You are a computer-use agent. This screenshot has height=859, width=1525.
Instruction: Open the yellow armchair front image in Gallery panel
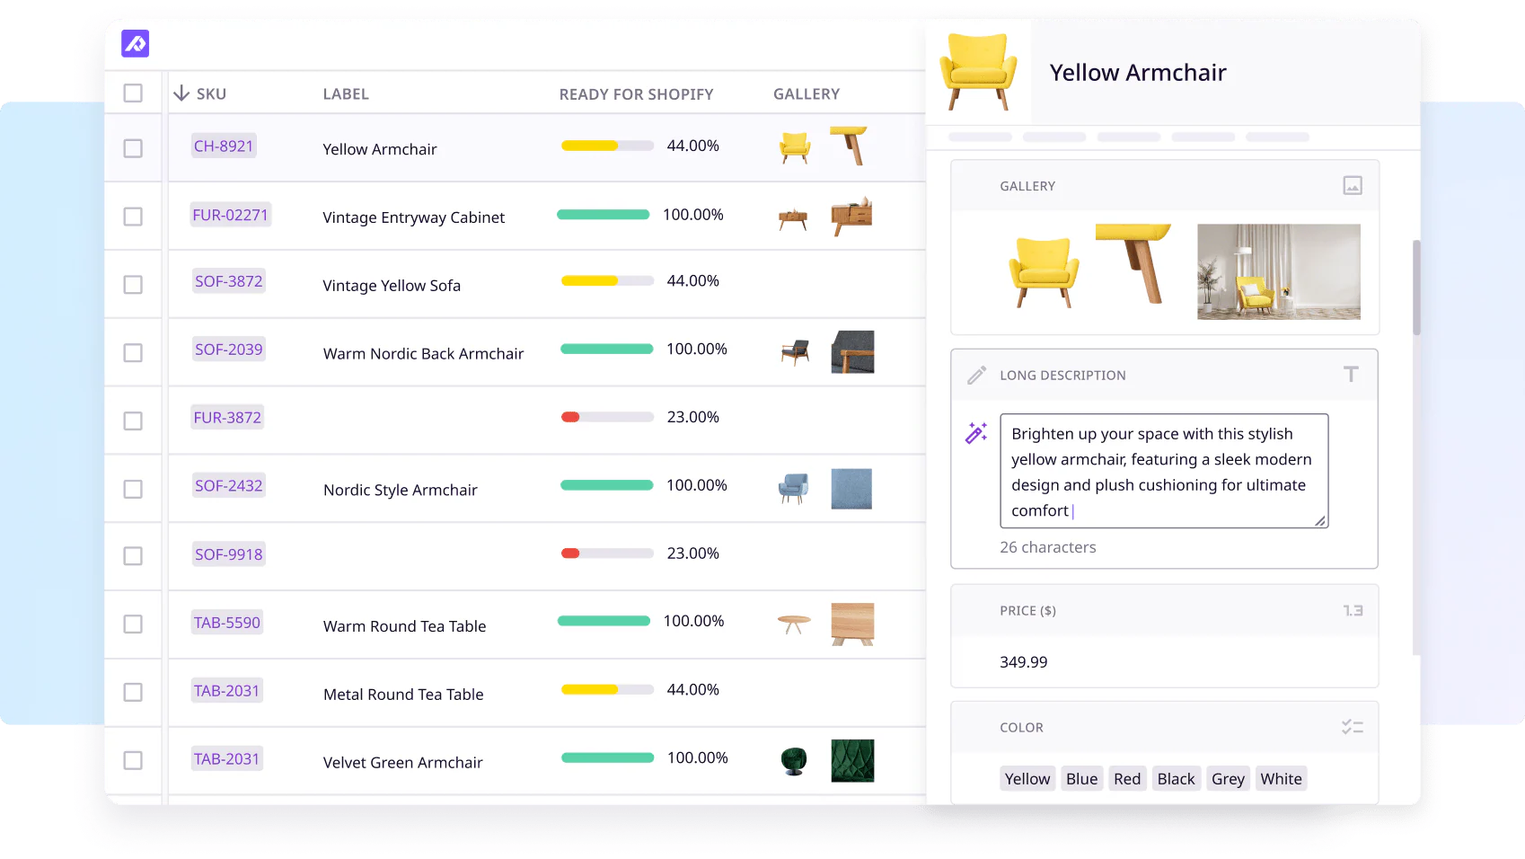coord(1044,272)
